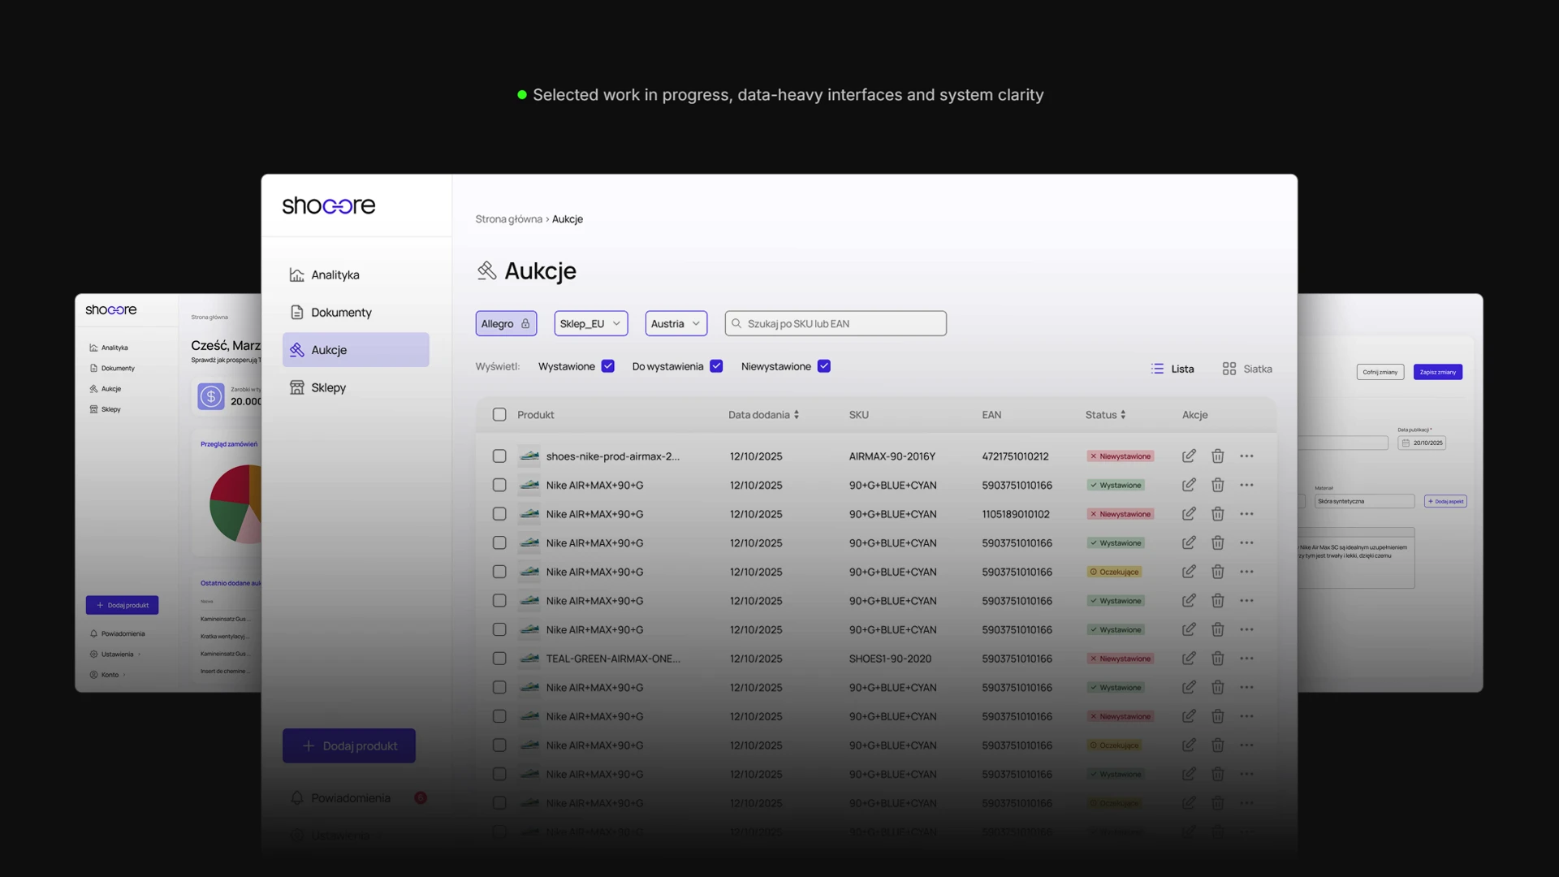Image resolution: width=1559 pixels, height=877 pixels.
Task: Uncheck the Wystawione filter checkbox
Action: 607,366
